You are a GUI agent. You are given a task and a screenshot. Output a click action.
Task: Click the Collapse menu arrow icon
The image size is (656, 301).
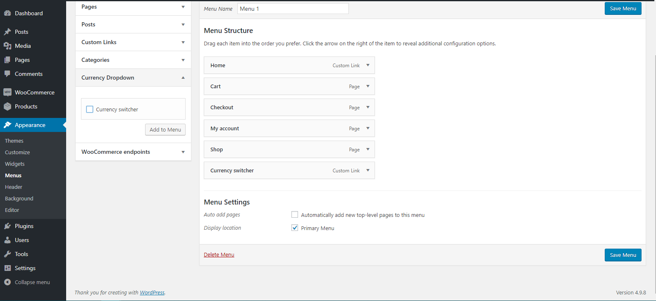pos(7,282)
